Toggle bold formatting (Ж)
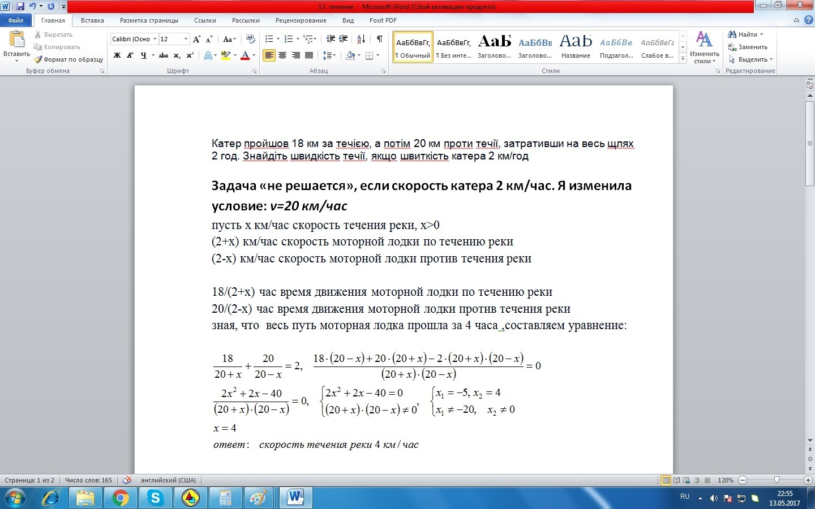The width and height of the screenshot is (815, 509). (x=117, y=55)
